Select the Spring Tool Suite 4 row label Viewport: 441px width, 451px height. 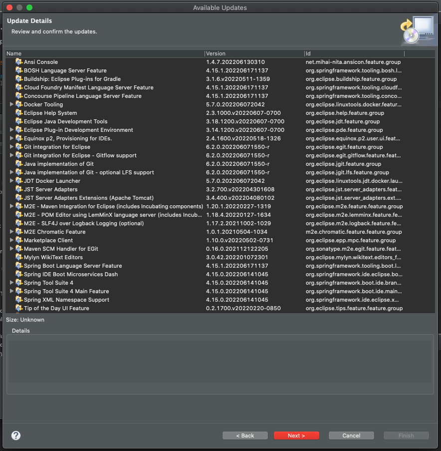click(48, 283)
